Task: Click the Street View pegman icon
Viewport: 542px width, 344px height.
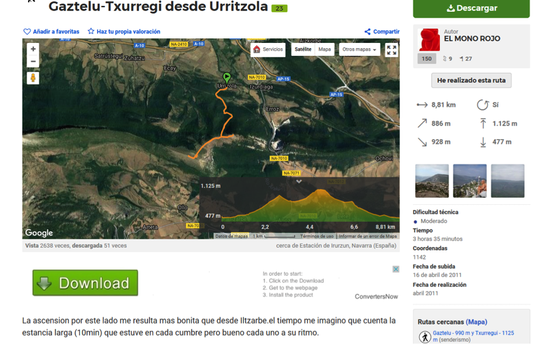Action: click(x=33, y=78)
